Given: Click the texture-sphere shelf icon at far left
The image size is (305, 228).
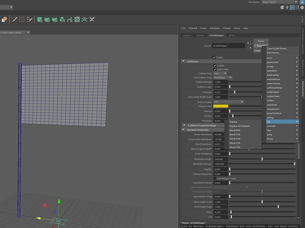Looking at the screenshot, I should point(4,20).
